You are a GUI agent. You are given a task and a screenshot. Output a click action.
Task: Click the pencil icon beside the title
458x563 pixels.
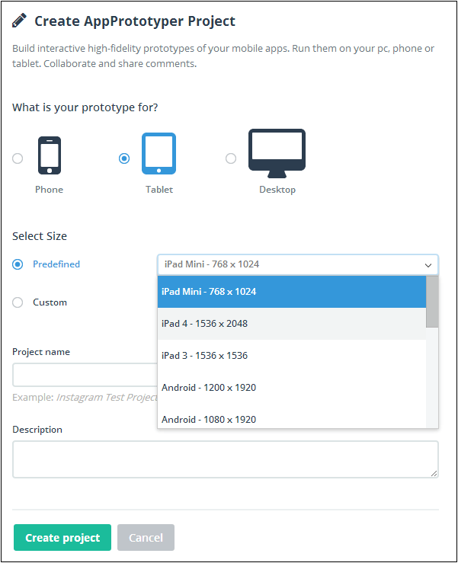pyautogui.click(x=19, y=21)
